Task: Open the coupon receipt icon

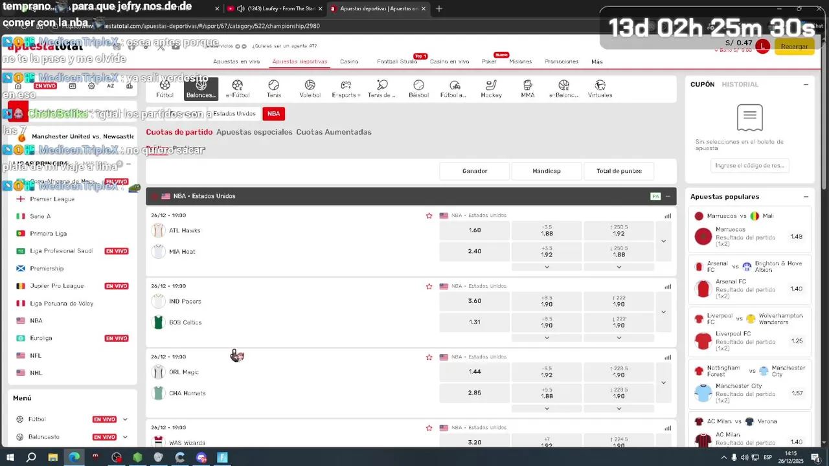Action: click(749, 117)
